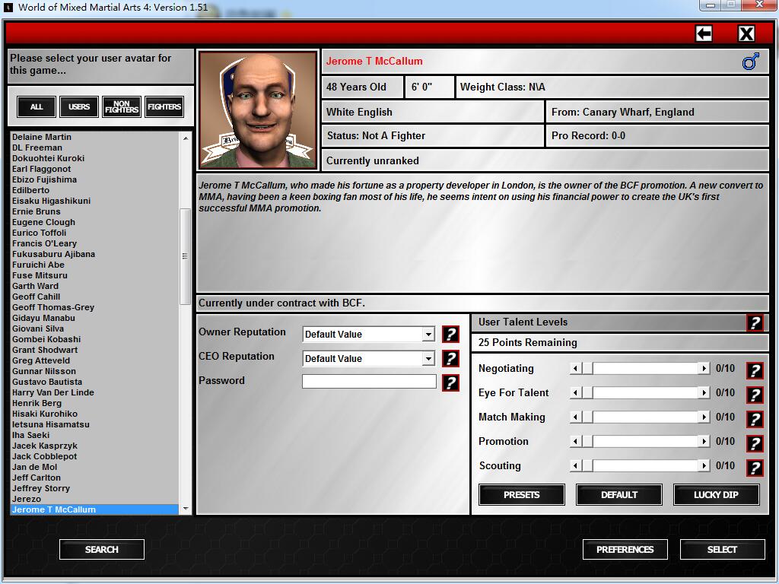Click into the Password input field

pos(369,382)
